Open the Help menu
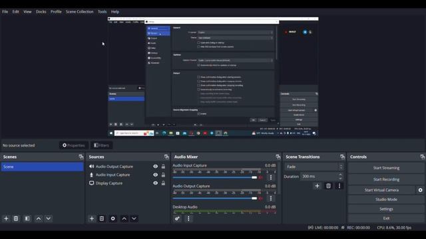Viewport: 426px width, 239px height. click(x=115, y=12)
